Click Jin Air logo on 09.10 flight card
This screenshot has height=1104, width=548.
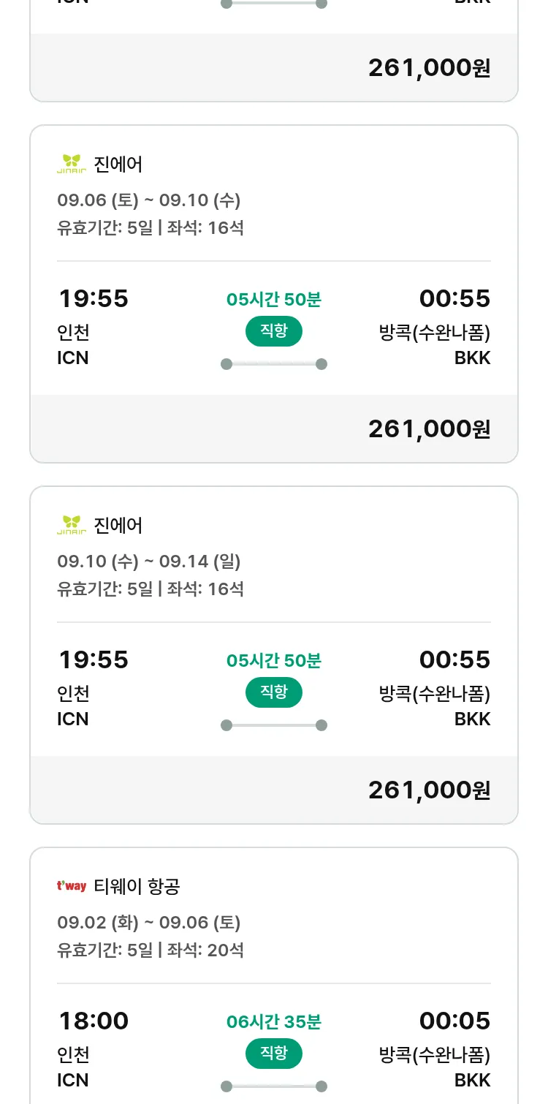click(72, 526)
